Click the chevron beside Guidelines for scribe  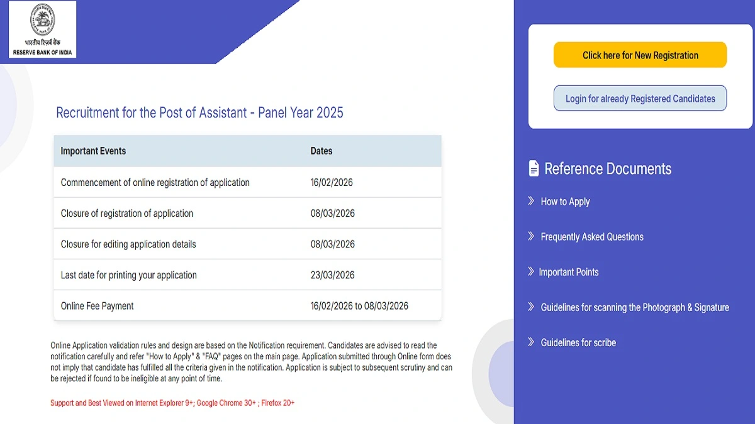pos(530,342)
